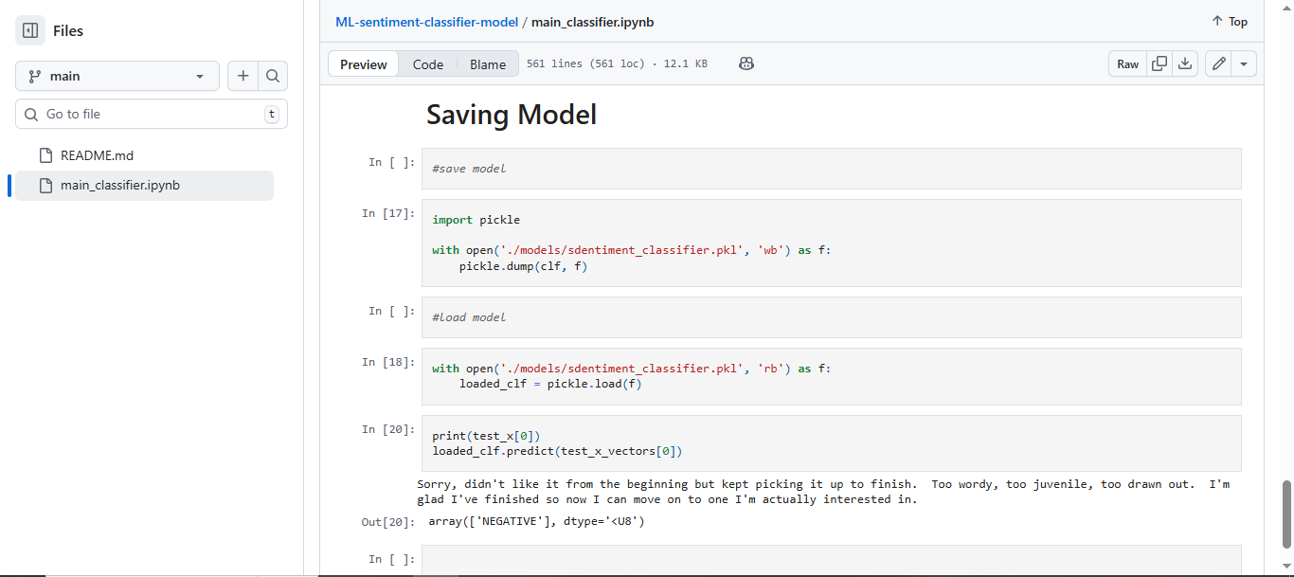Download the raw file icon
The width and height of the screenshot is (1294, 577).
pyautogui.click(x=1184, y=64)
